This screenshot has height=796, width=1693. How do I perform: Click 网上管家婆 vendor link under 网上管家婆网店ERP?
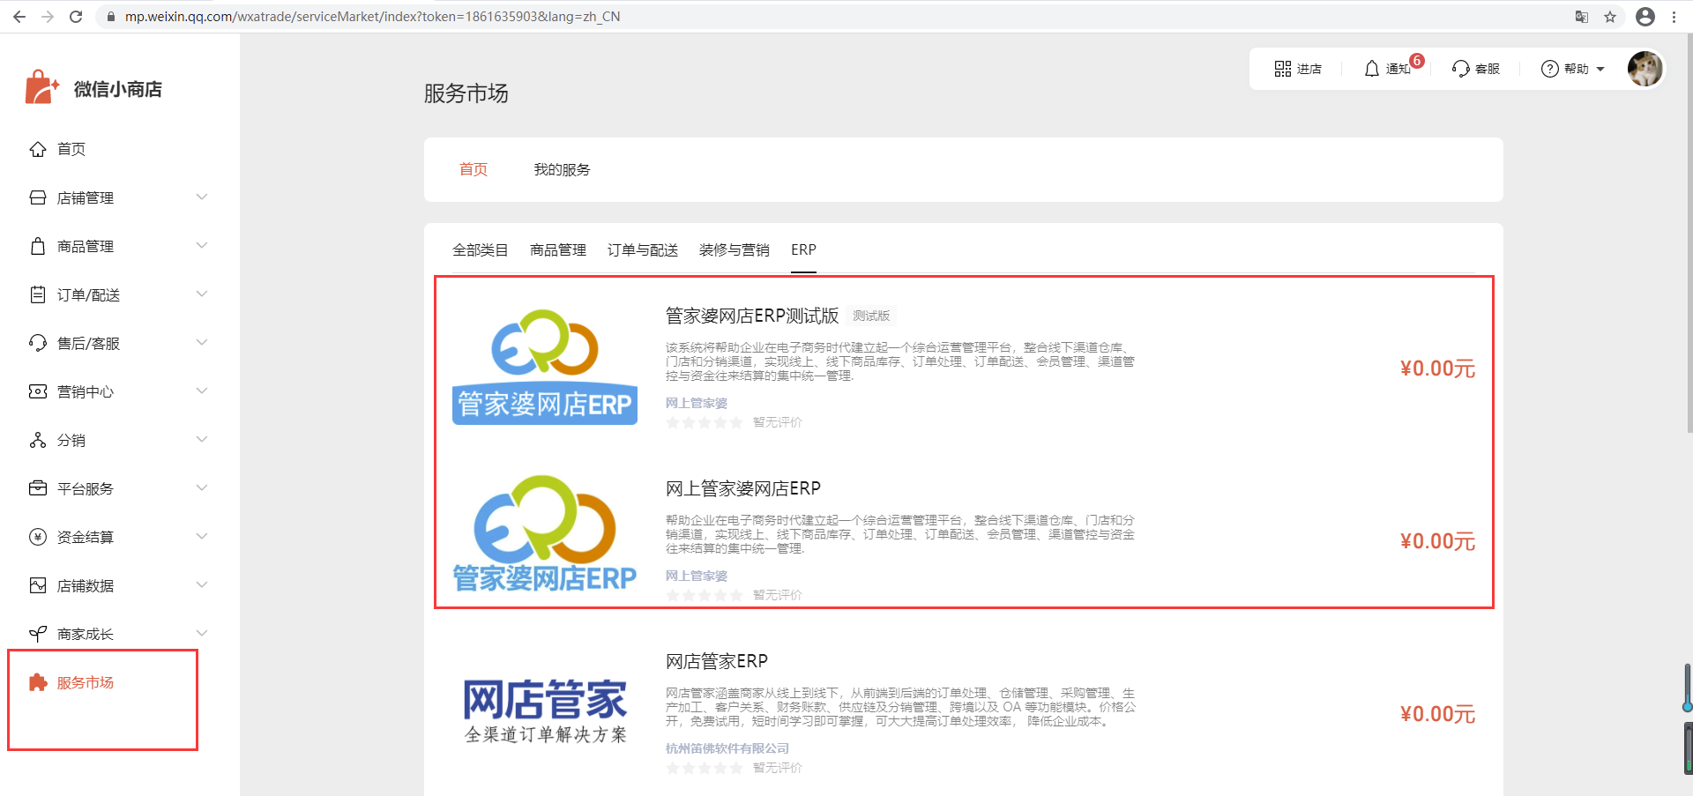(x=697, y=576)
